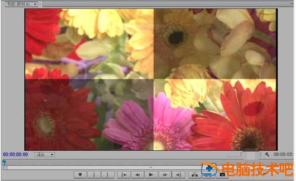Expand the sequence dropdown arrow in tab

click(x=35, y=4)
